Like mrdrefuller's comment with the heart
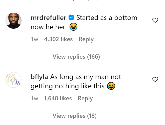The width and height of the screenshot is (165, 125). point(155,20)
